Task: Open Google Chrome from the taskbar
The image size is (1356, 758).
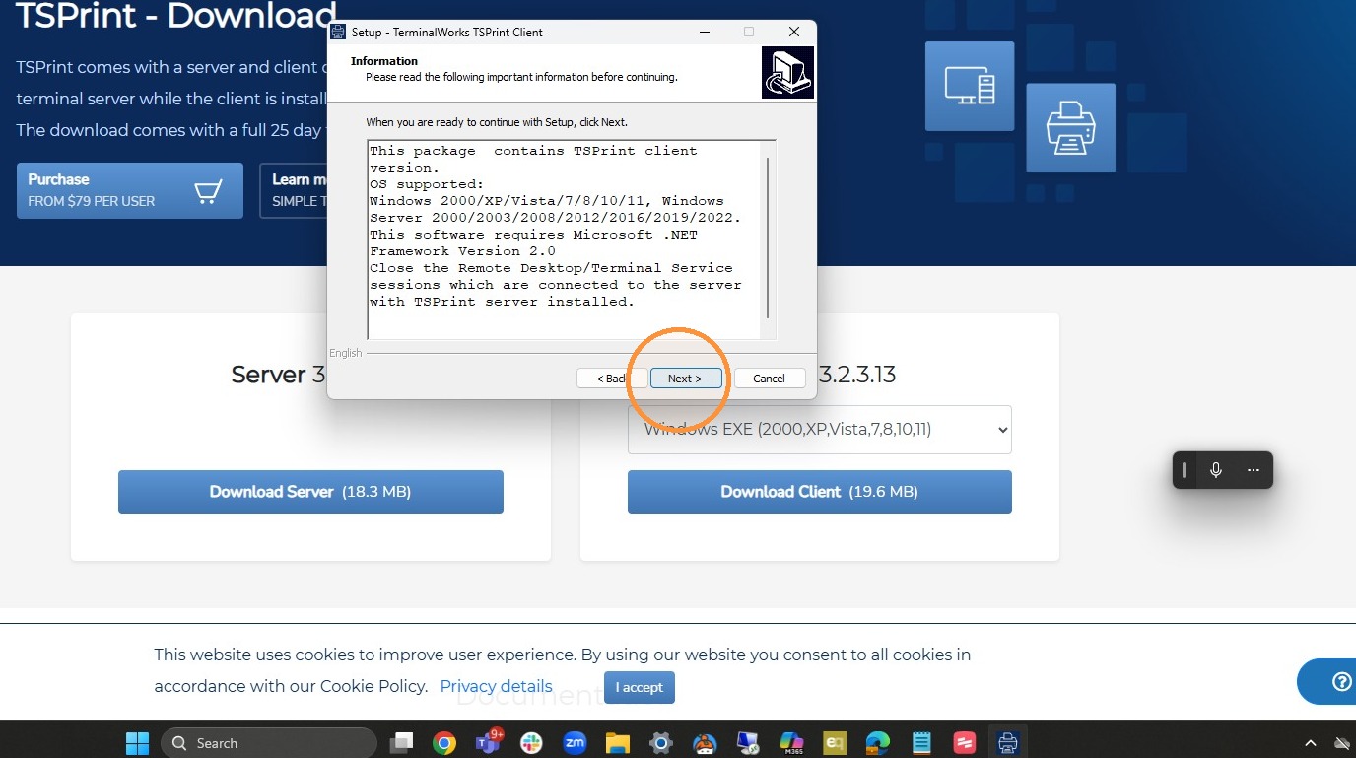Action: (444, 743)
